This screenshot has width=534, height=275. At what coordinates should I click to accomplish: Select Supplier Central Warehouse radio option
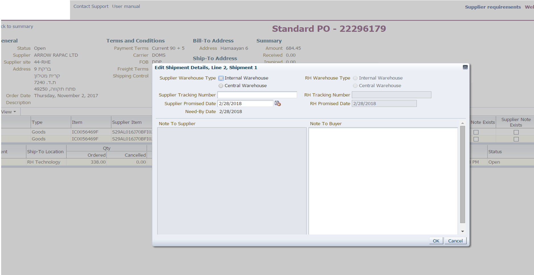(221, 86)
